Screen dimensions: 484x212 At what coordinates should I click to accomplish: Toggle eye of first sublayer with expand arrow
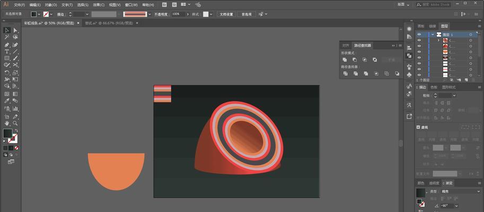419,40
